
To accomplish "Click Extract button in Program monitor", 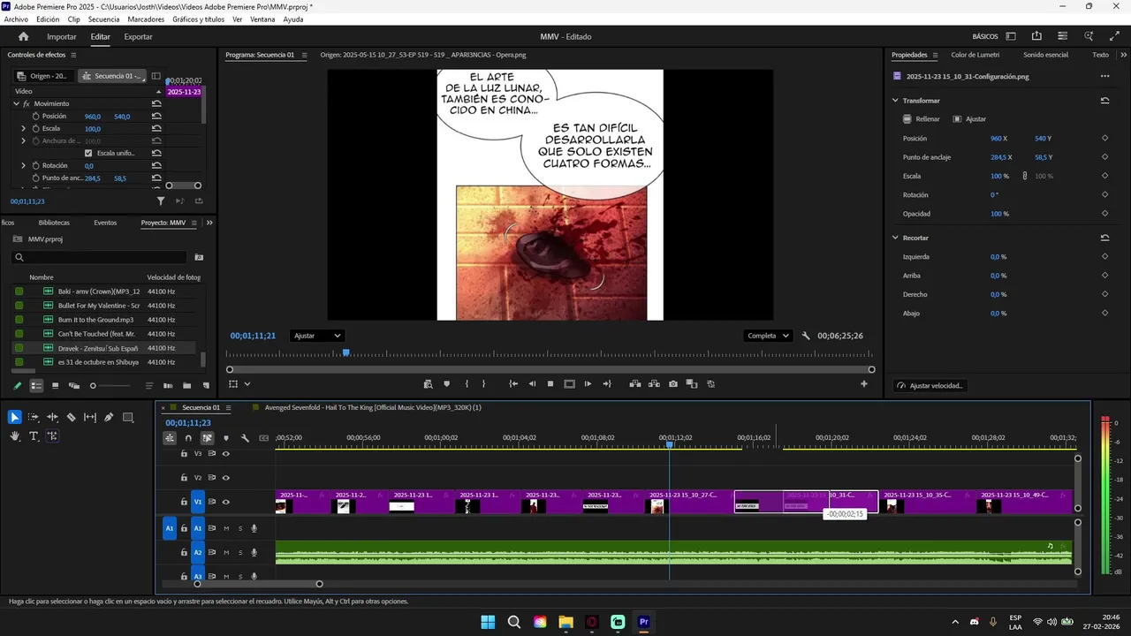I will coord(654,384).
